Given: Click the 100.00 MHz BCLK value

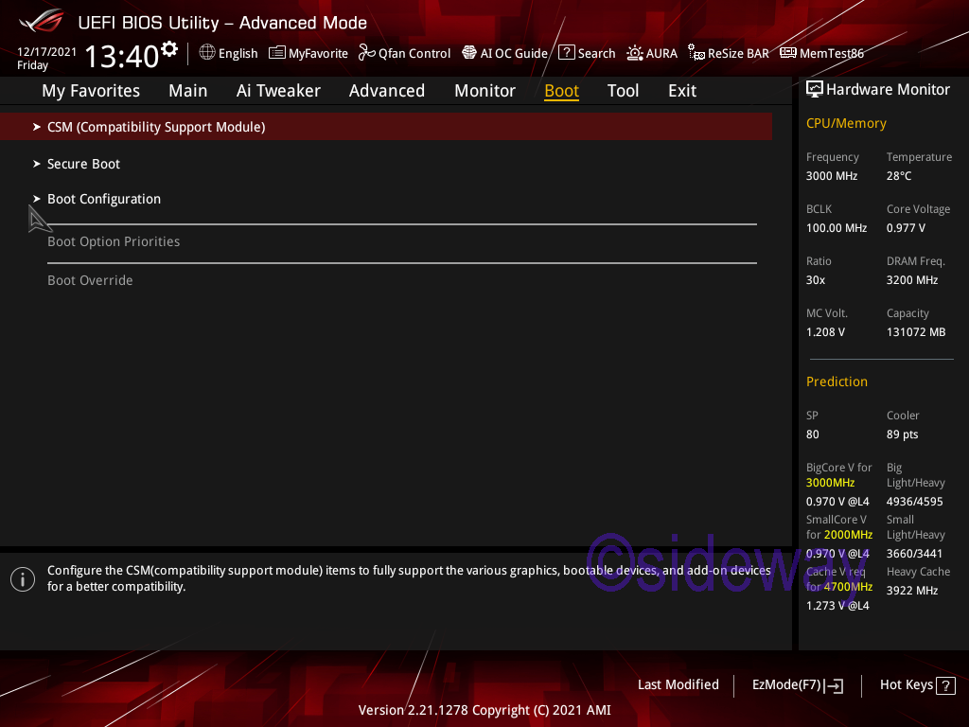Looking at the screenshot, I should click(837, 228).
